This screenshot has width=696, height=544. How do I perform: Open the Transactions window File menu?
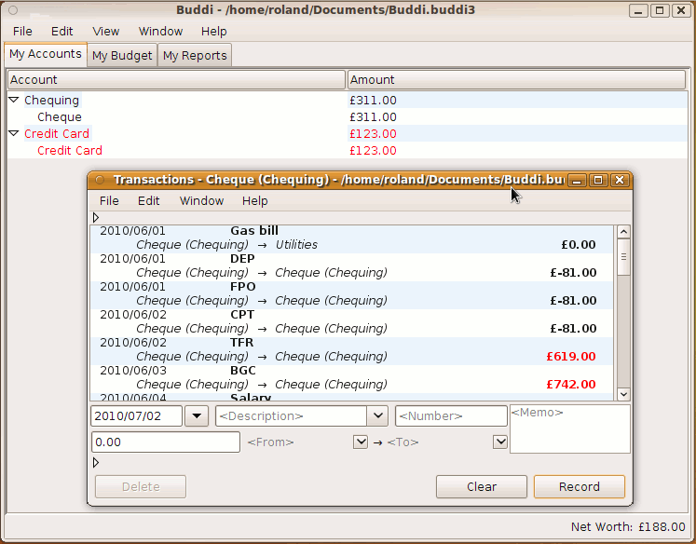point(109,201)
